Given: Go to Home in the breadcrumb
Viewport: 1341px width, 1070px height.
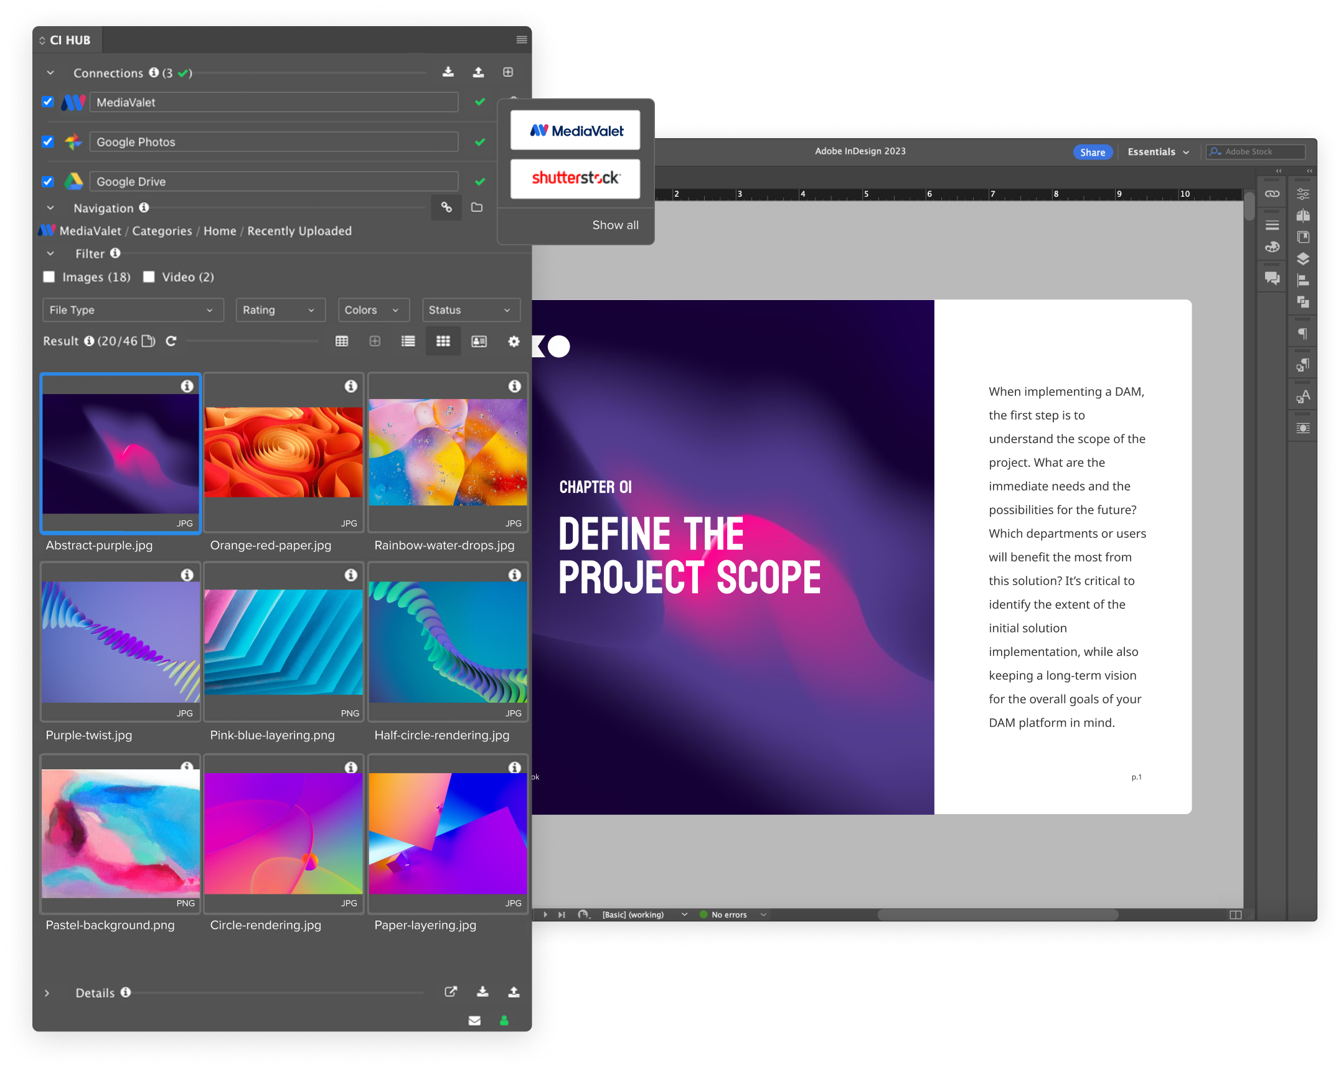Looking at the screenshot, I should (x=220, y=231).
